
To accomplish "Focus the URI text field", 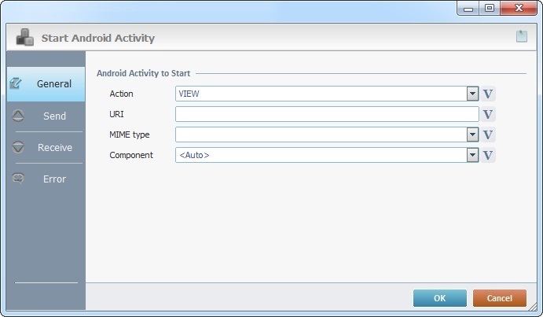I will (327, 114).
